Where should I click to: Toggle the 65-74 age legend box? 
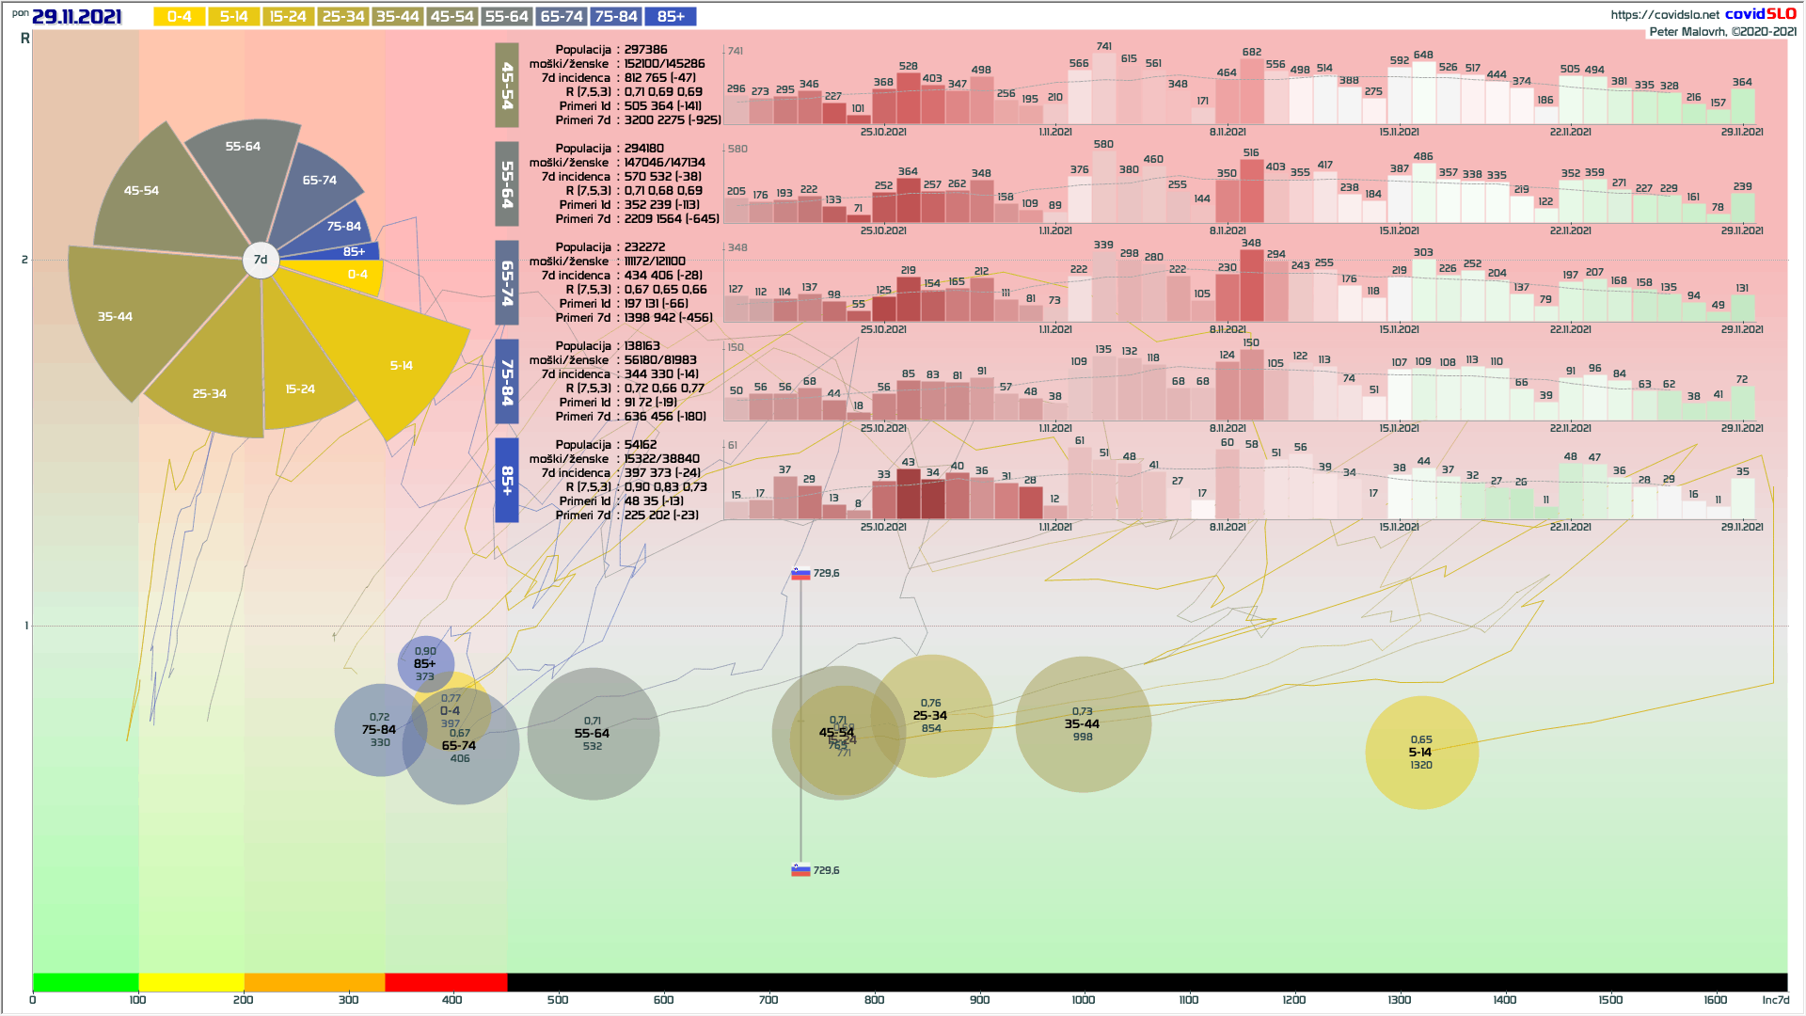[562, 17]
